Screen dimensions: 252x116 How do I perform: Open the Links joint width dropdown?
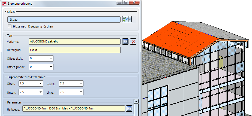[x=81, y=92]
